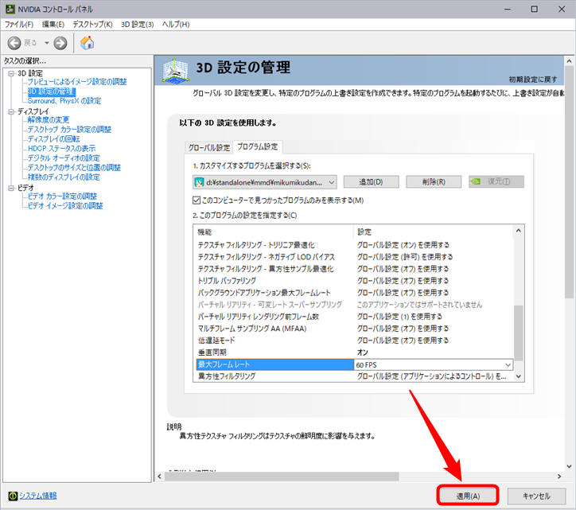Image resolution: width=576 pixels, height=510 pixels.
Task: Select バーチャル リアリティ レンダリング前フレーム数 row
Action: click(x=353, y=317)
